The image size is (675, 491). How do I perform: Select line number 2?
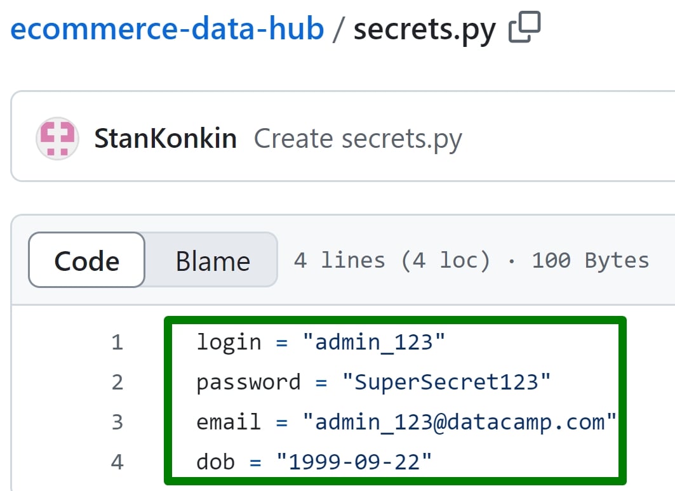(x=117, y=383)
